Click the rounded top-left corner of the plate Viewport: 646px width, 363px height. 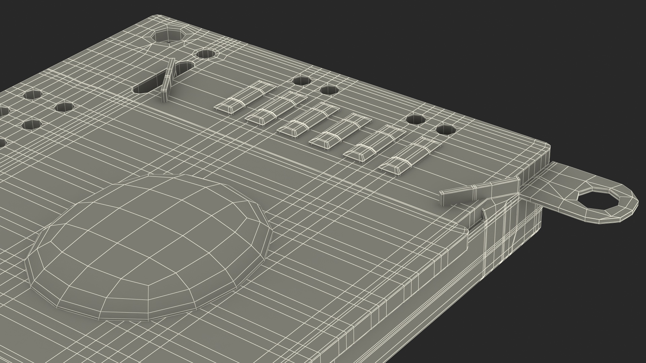158,17
